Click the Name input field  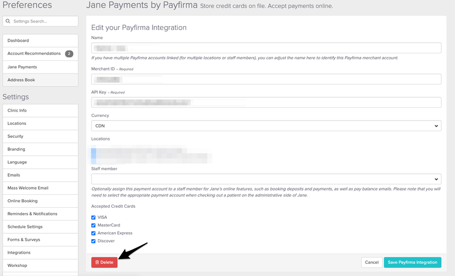266,48
